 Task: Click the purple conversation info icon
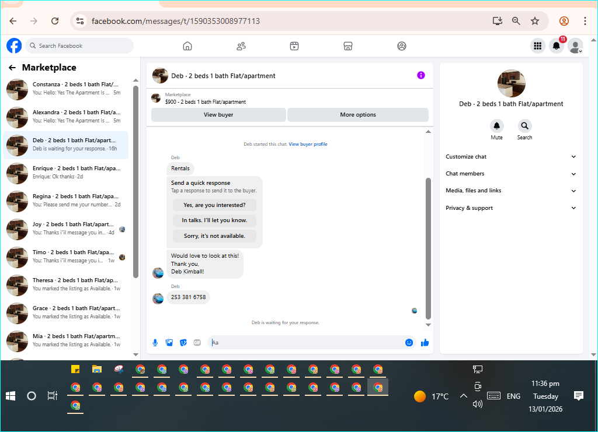[x=420, y=75]
